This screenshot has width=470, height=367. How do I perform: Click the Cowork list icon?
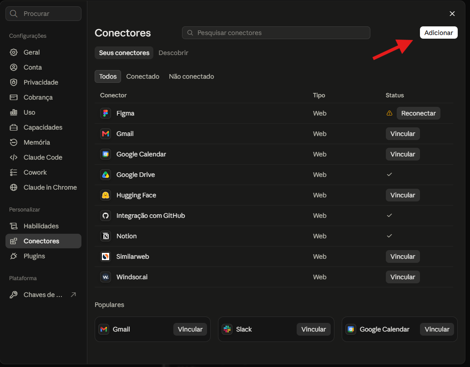pos(14,172)
